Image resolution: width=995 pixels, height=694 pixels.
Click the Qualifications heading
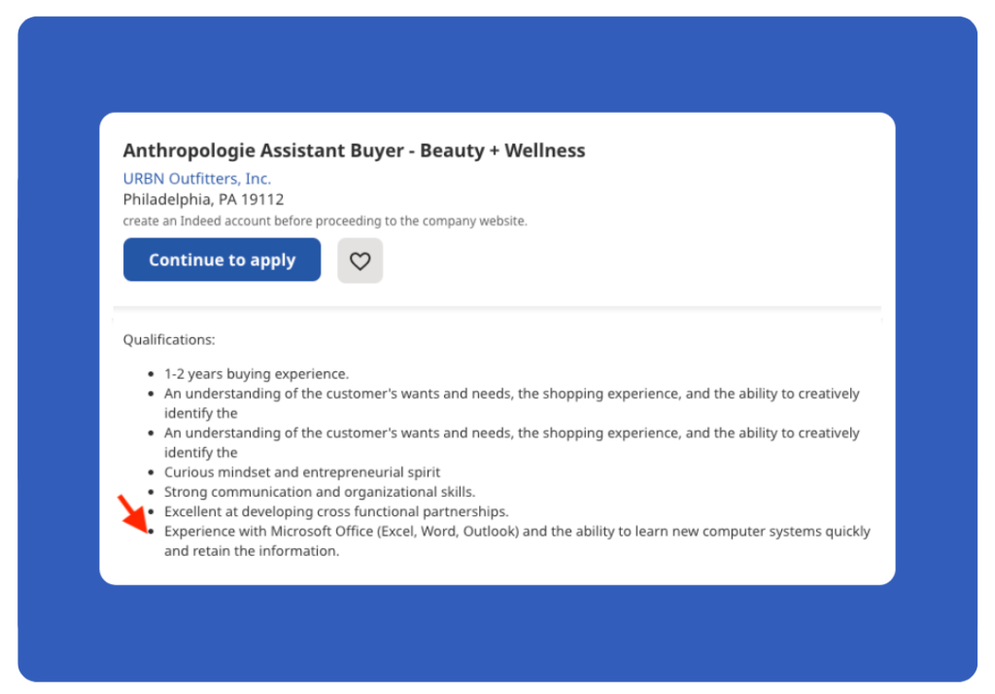(169, 339)
